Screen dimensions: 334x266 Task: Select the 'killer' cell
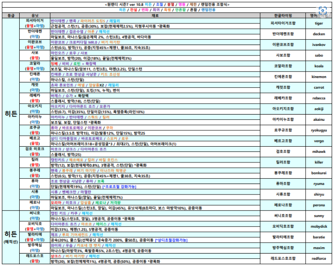tap(319, 162)
